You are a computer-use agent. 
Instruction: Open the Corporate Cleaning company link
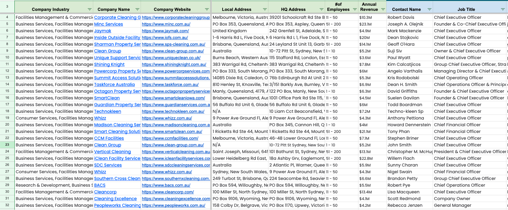pos(117,18)
